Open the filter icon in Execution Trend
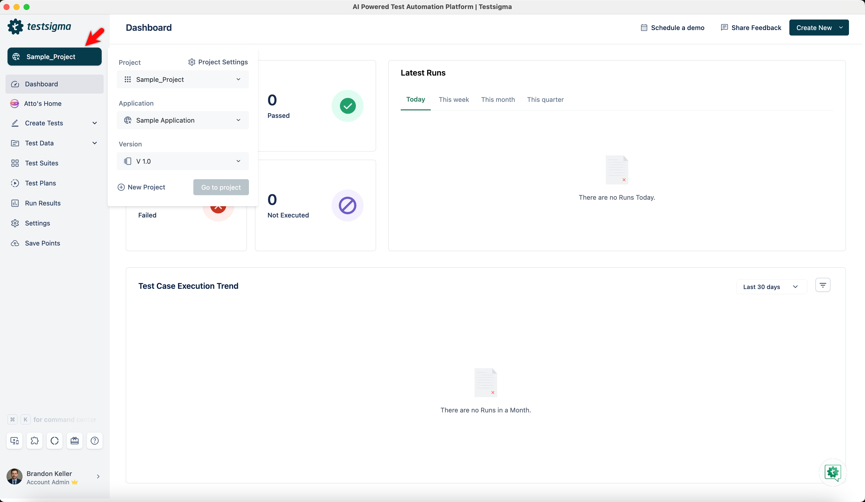Viewport: 865px width, 502px height. point(822,285)
